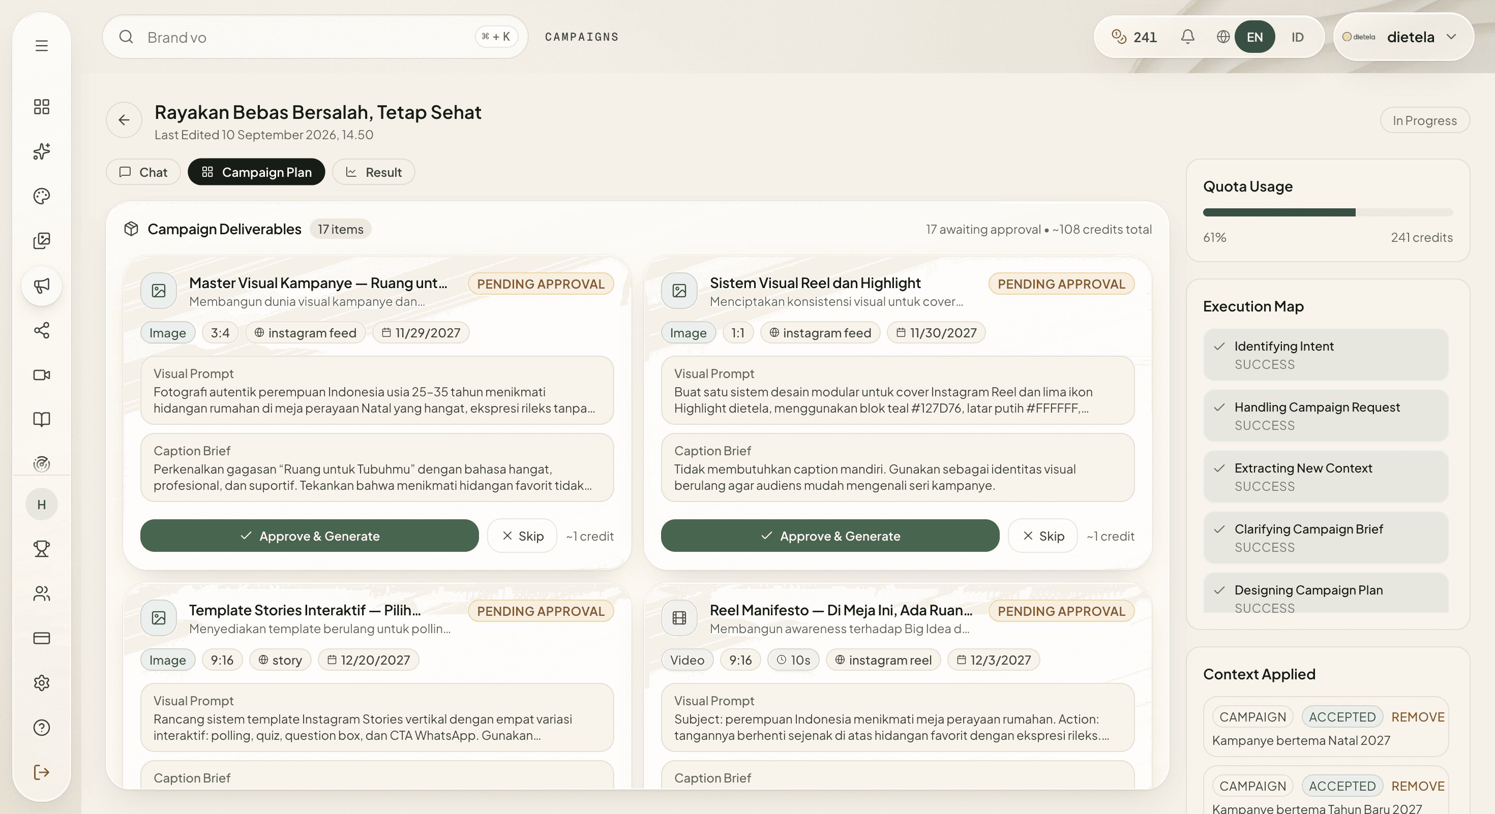
Task: Open the image gallery icon in the sidebar
Action: (41, 241)
